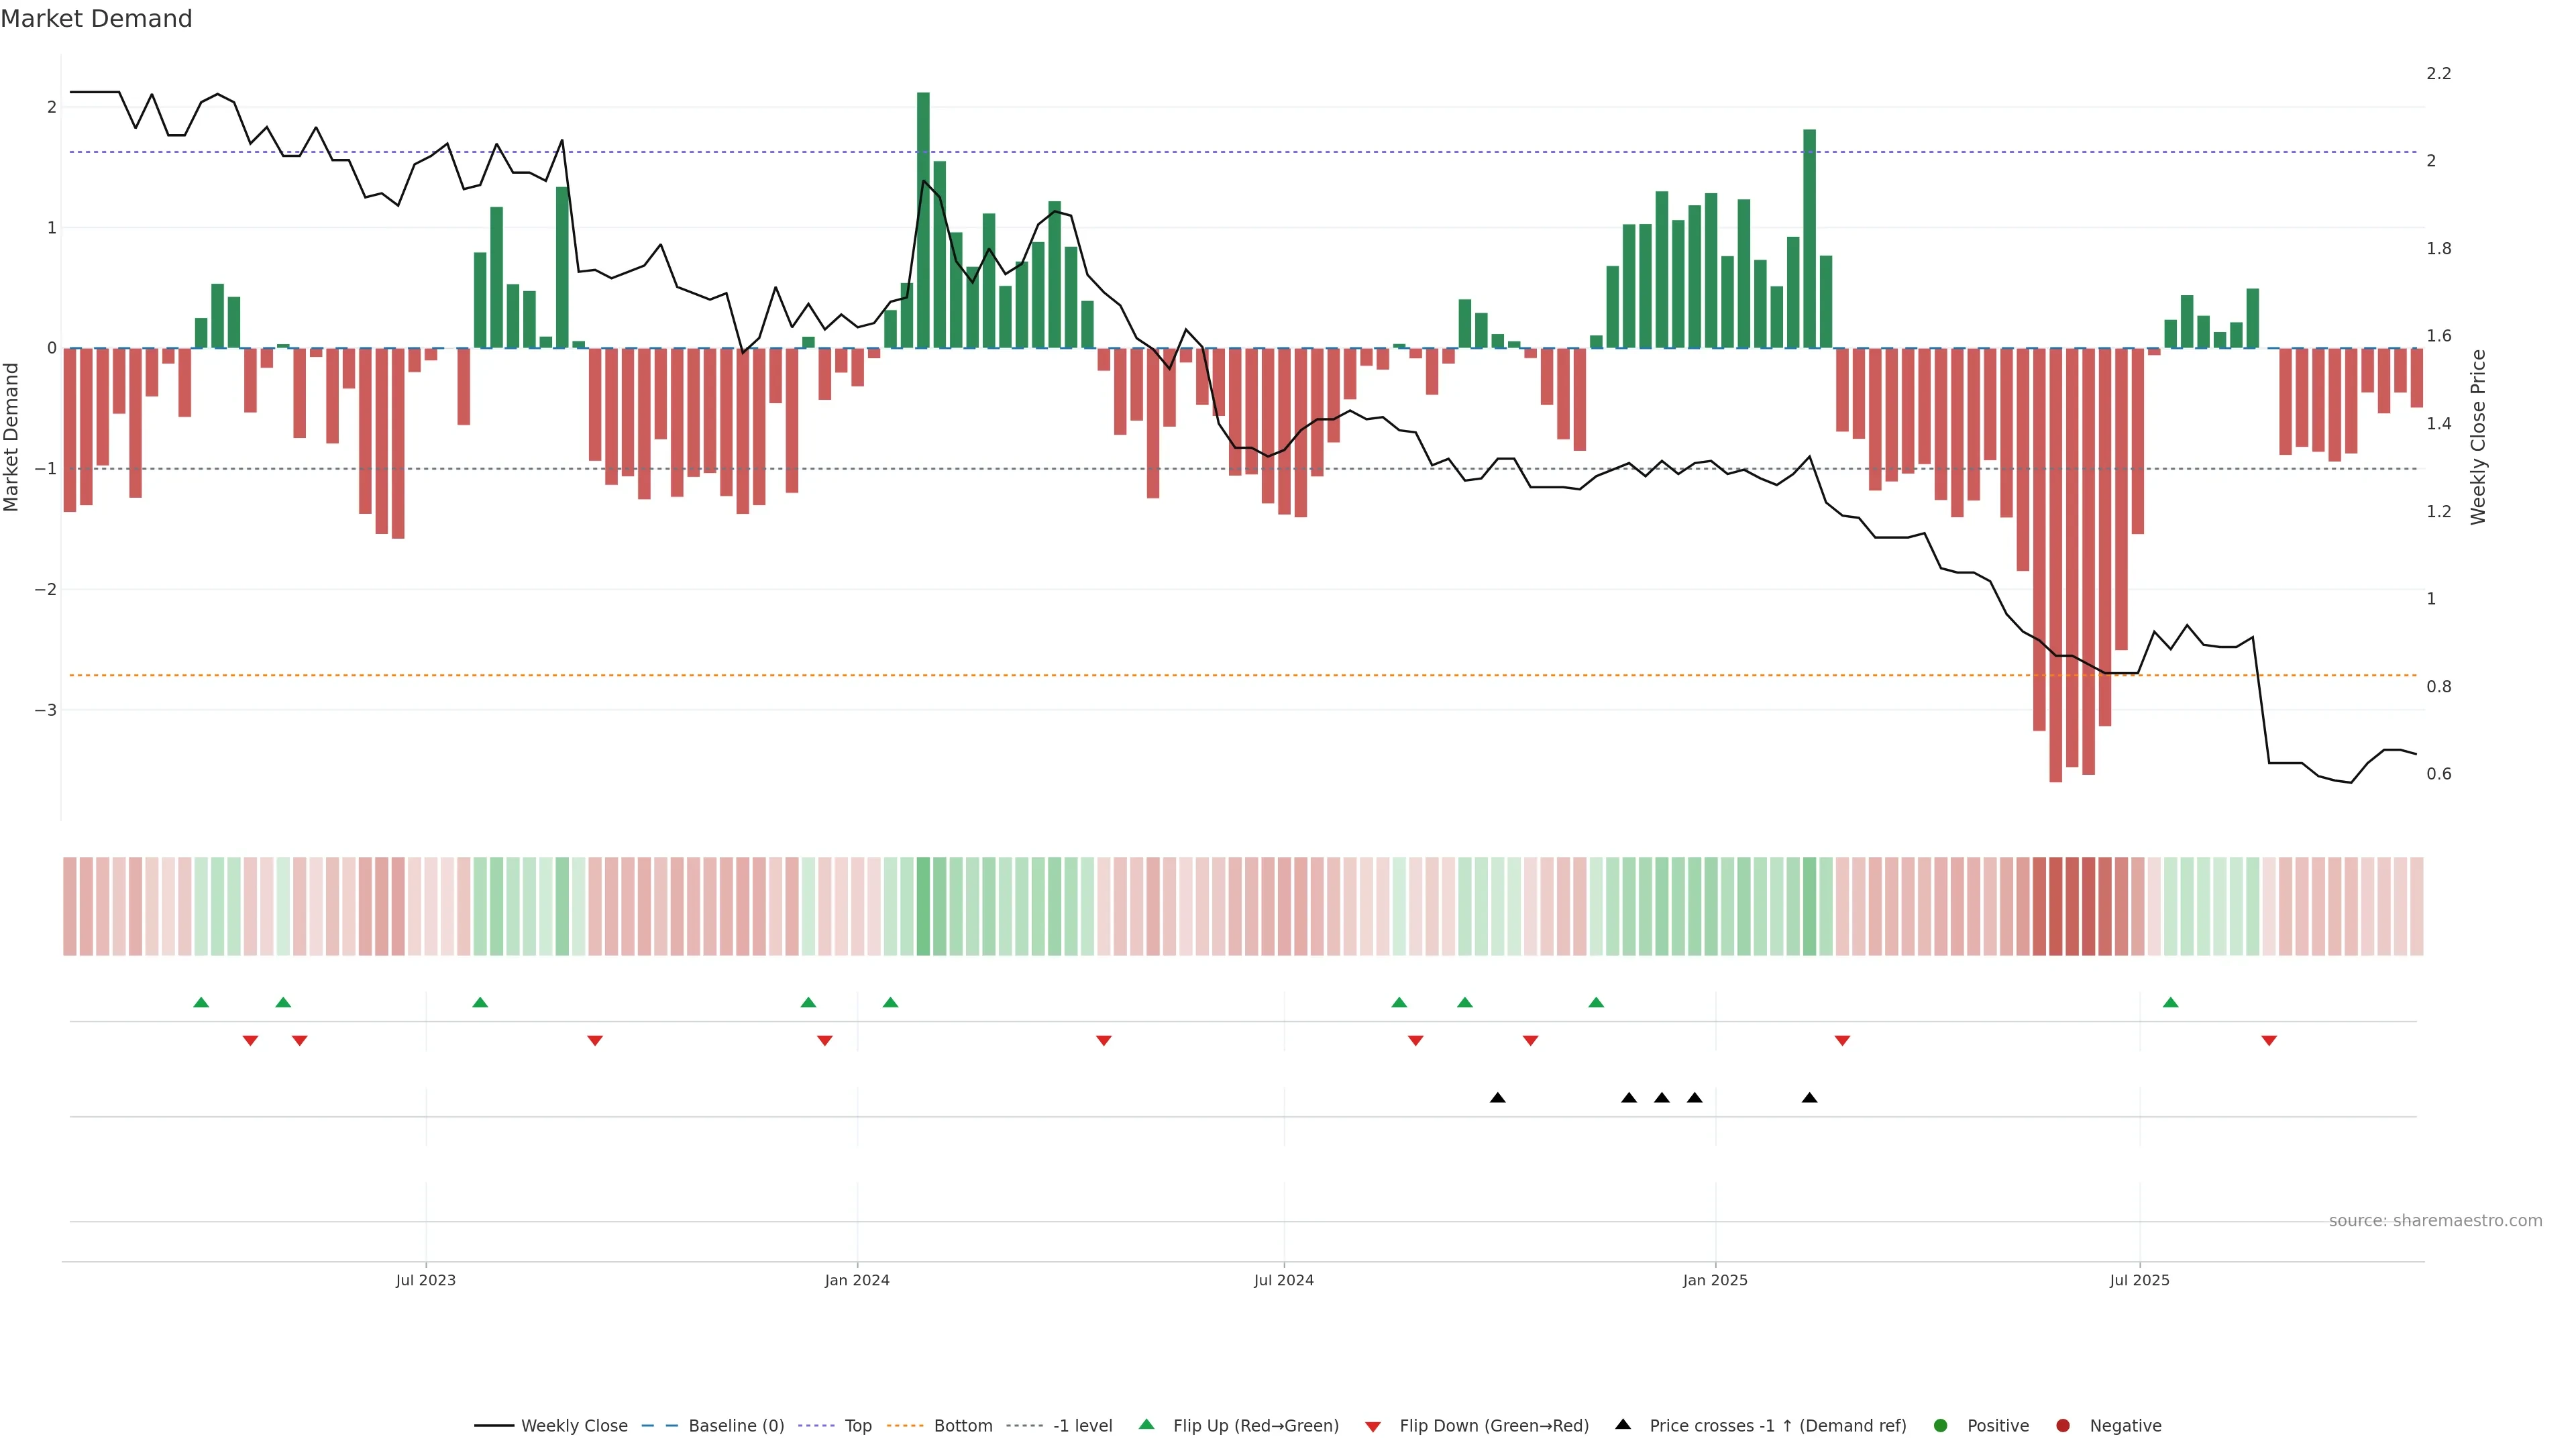
Task: Click the first green flip-up marker on the left
Action: 201,1003
